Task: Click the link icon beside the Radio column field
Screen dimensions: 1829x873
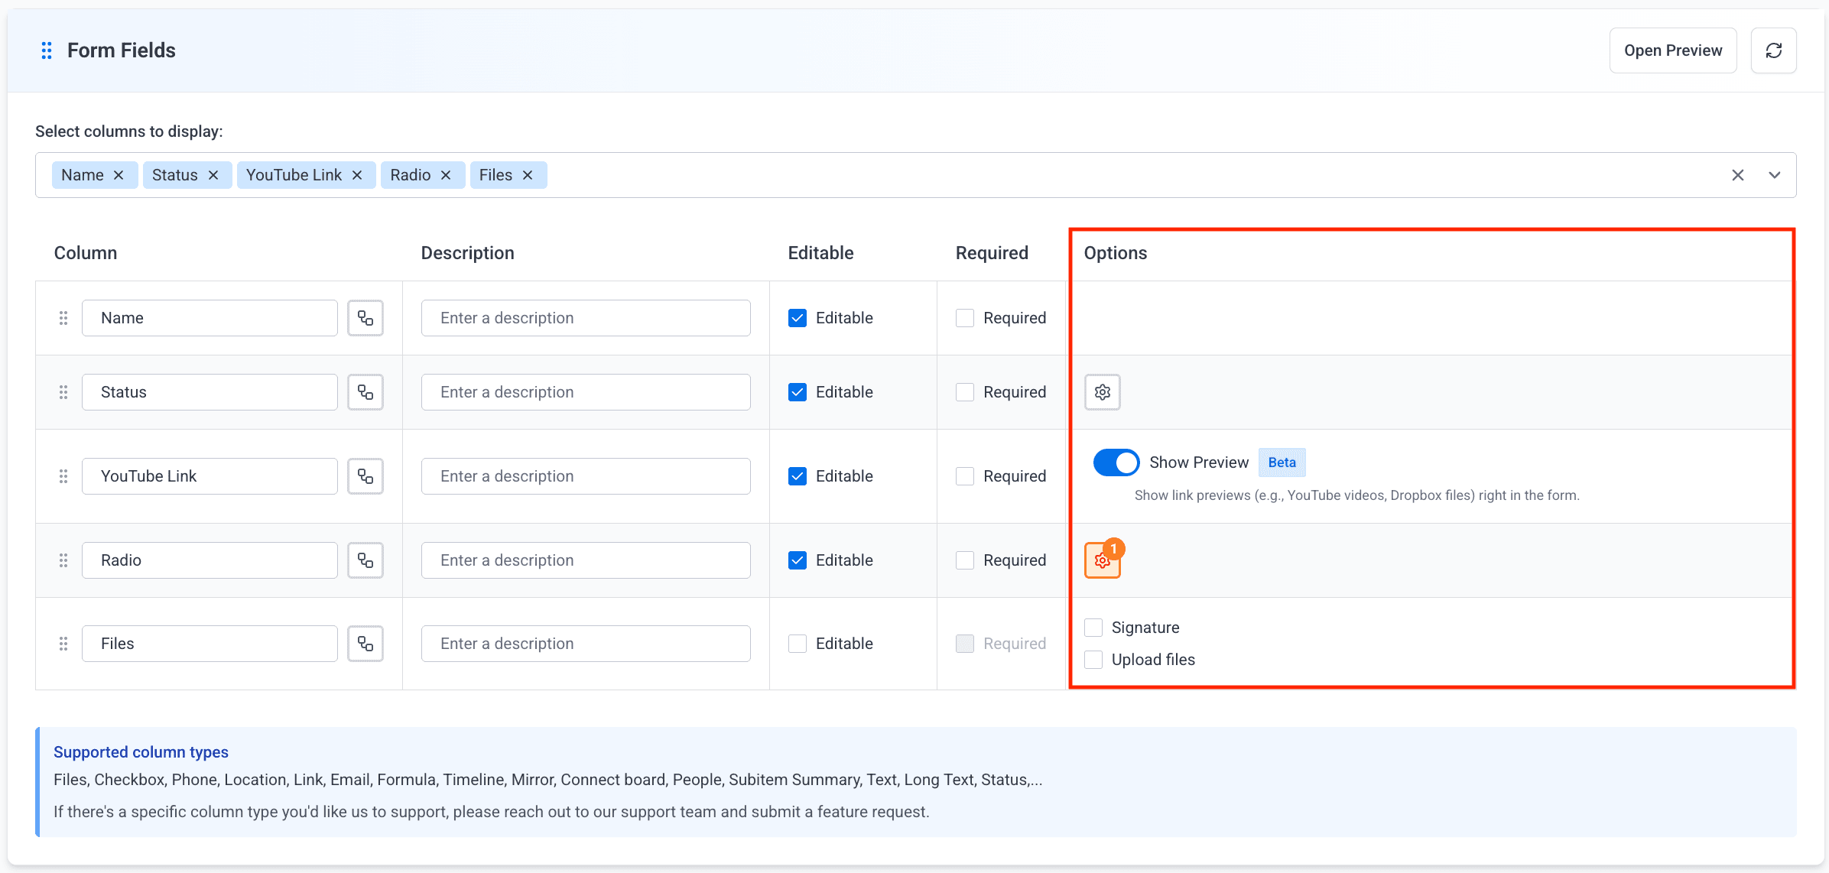Action: point(365,560)
